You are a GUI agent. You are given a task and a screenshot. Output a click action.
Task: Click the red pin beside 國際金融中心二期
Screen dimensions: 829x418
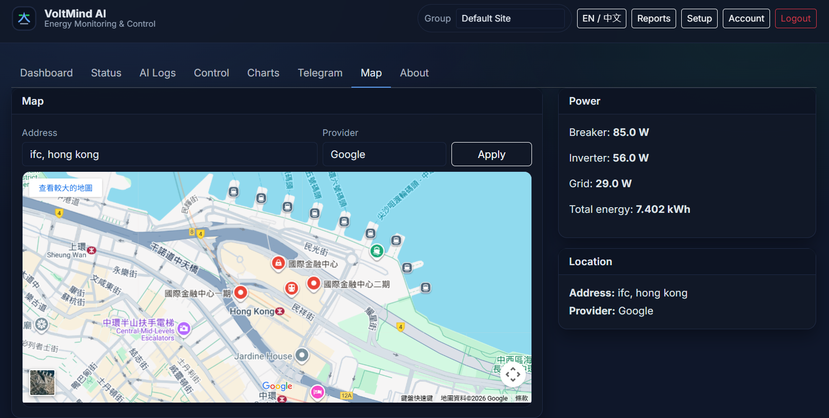click(x=314, y=283)
